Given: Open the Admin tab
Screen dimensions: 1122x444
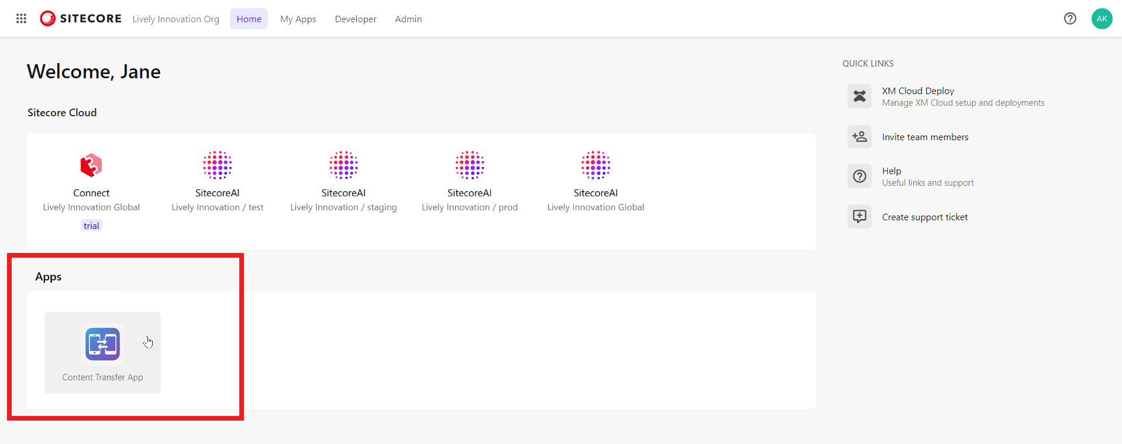Looking at the screenshot, I should (x=408, y=19).
